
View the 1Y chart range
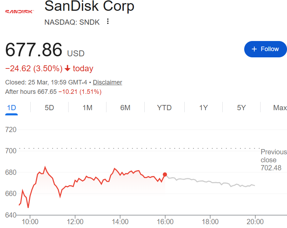(204, 108)
